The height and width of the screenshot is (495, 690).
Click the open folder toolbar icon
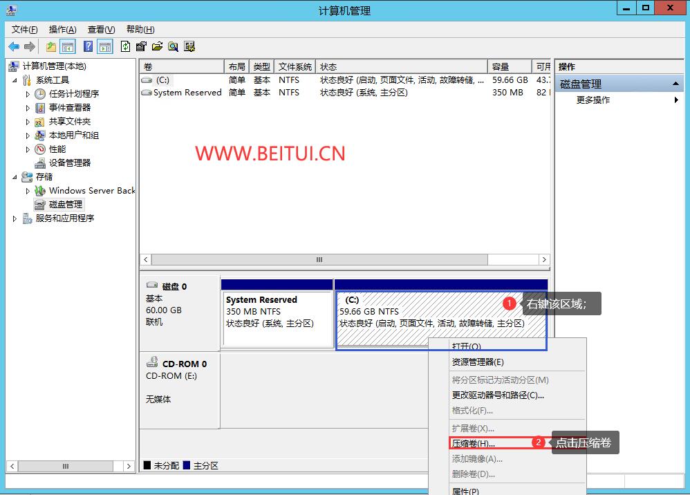[157, 46]
